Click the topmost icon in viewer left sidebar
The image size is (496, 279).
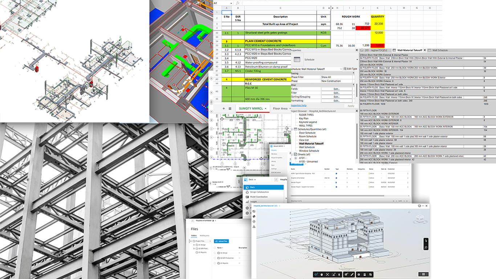tap(254, 211)
